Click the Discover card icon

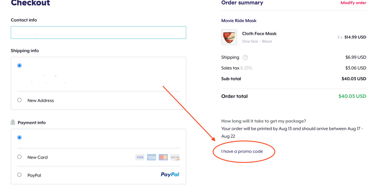pyautogui.click(x=175, y=157)
